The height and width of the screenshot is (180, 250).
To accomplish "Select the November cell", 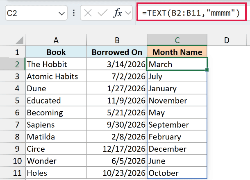I will coord(177,100).
